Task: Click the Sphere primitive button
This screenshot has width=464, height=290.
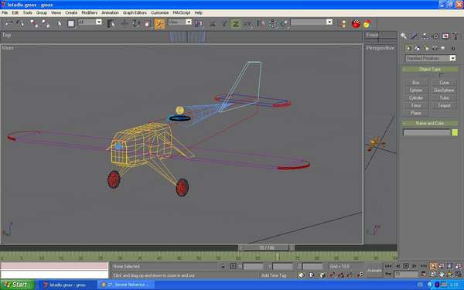Action: (416, 90)
